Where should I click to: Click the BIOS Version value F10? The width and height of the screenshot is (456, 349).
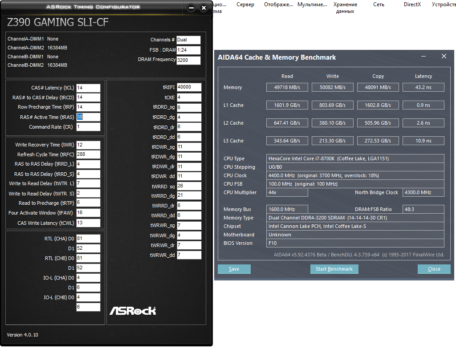click(x=355, y=243)
